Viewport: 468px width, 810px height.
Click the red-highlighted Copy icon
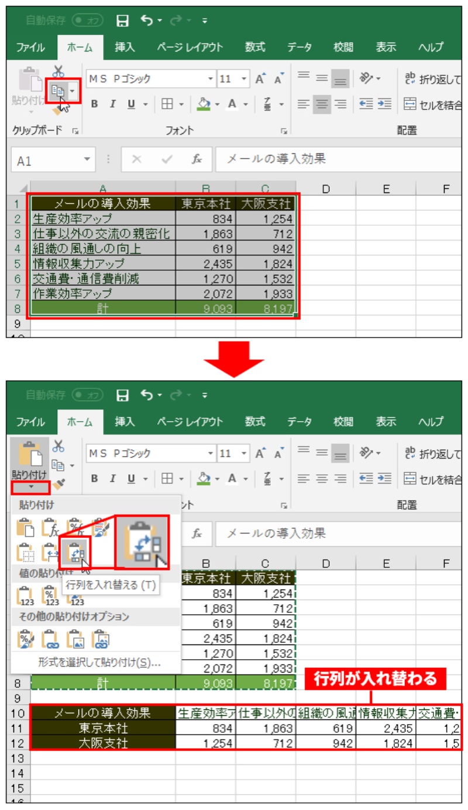[x=58, y=91]
